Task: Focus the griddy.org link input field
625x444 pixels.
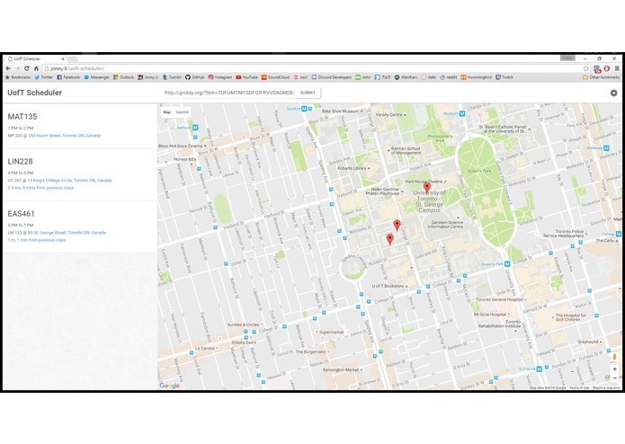Action: pos(229,93)
